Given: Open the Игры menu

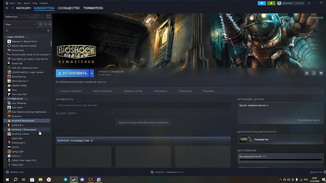Looking at the screenshot, I should pyautogui.click(x=35, y=3).
